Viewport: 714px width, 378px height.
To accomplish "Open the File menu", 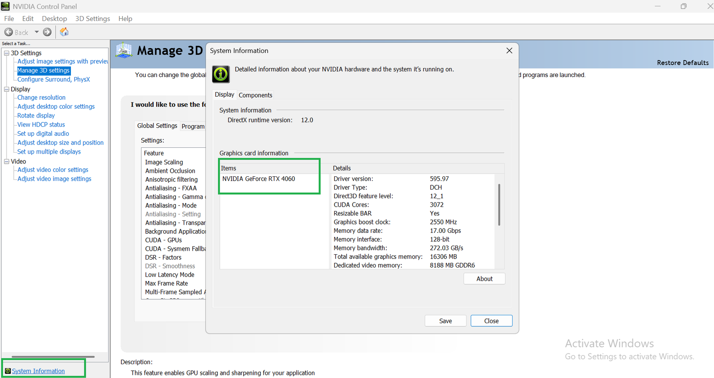I will tap(9, 19).
